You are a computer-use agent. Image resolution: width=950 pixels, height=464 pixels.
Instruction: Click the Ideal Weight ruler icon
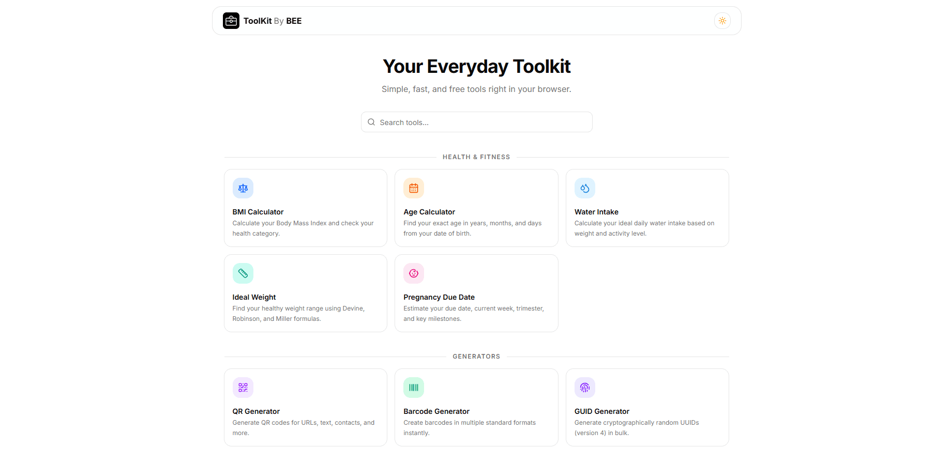click(x=243, y=273)
